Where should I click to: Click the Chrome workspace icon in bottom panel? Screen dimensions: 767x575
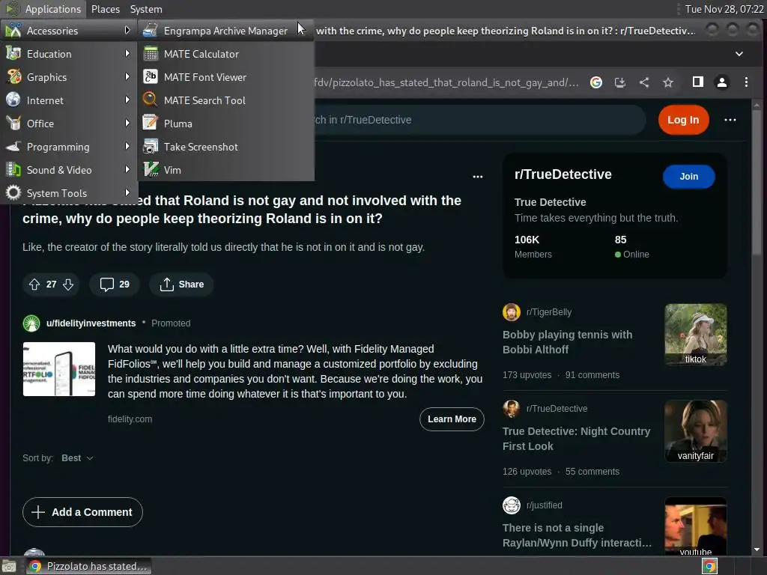point(709,566)
